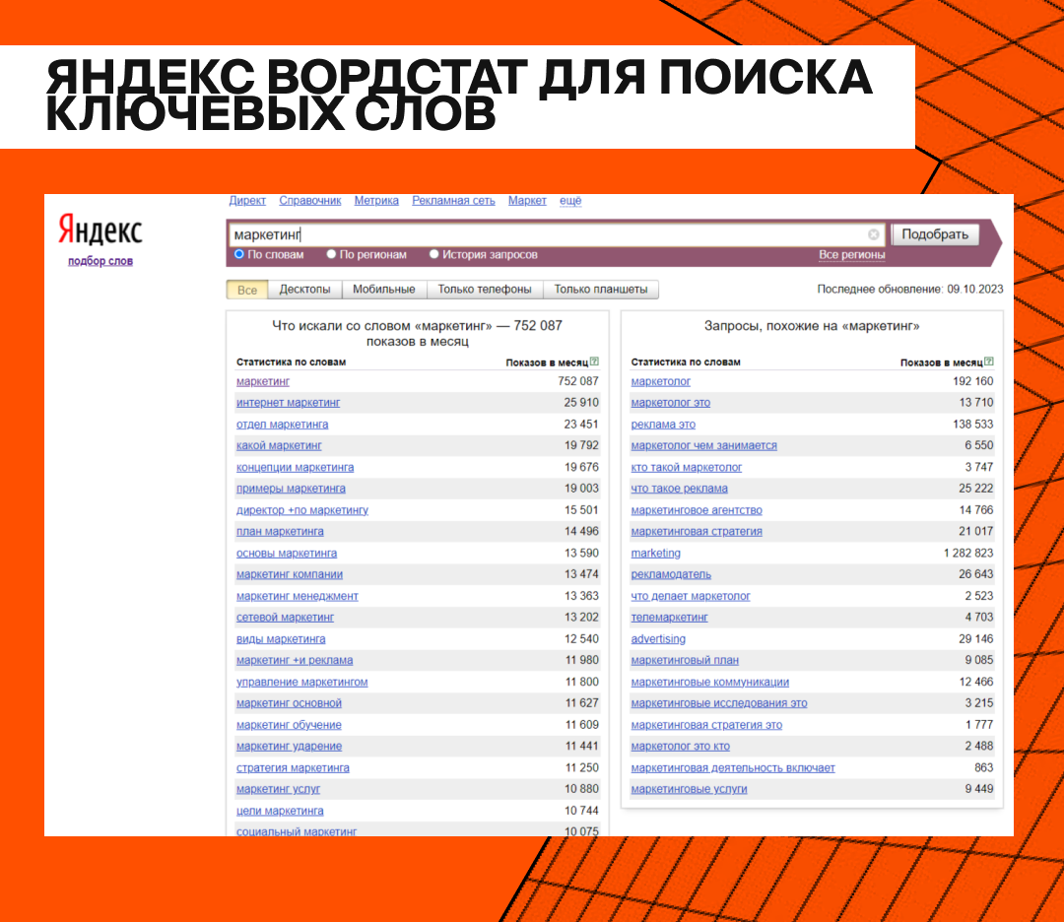The height and width of the screenshot is (922, 1064).
Task: Open the Метрика link in top menu
Action: click(376, 201)
